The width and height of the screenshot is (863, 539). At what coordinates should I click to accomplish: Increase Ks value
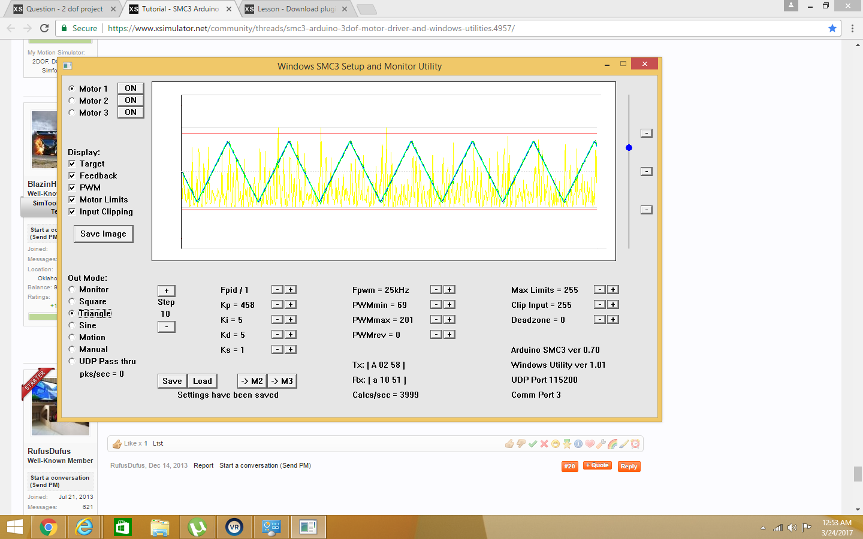click(x=291, y=350)
